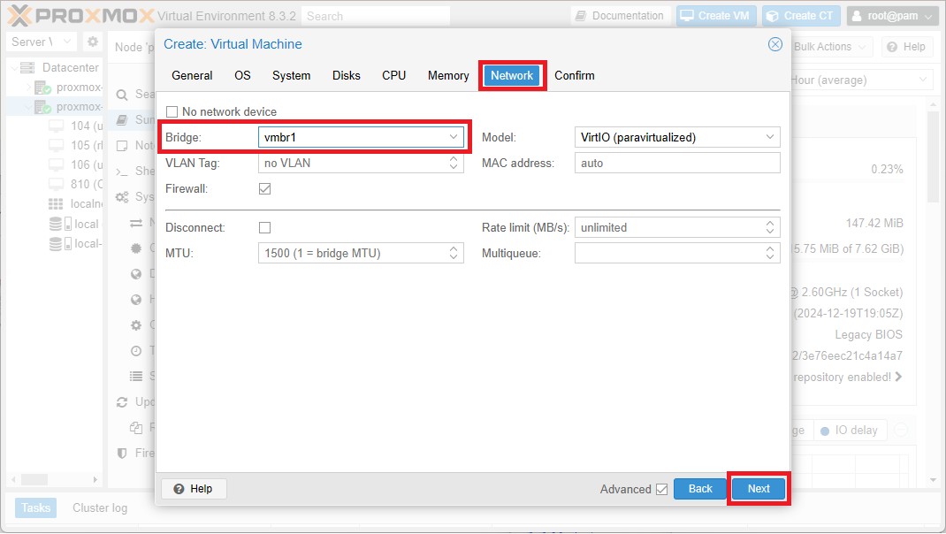Select VM 106 in the tree

[77, 164]
